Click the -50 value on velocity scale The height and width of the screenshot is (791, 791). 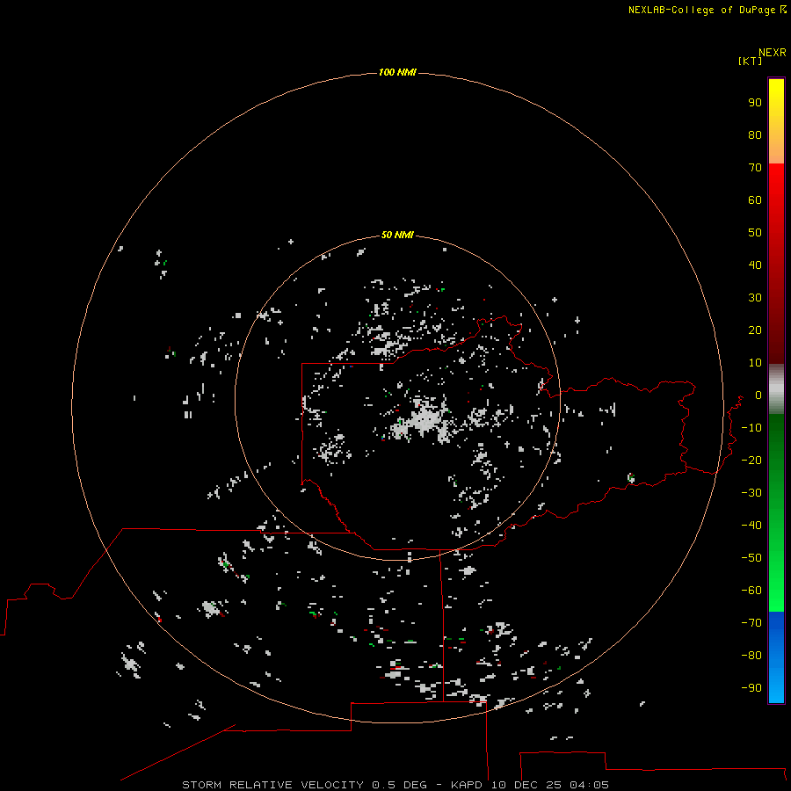click(x=751, y=558)
